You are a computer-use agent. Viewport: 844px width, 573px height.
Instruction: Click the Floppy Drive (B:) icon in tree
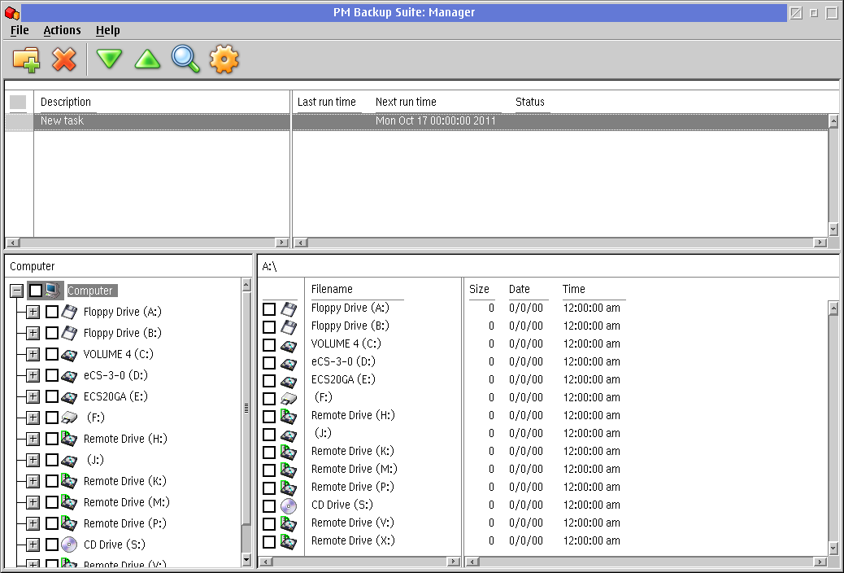69,333
